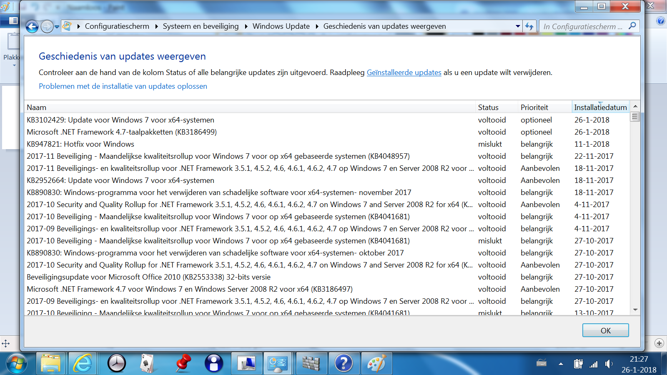
Task: Open the clock app on taskbar
Action: click(x=116, y=364)
